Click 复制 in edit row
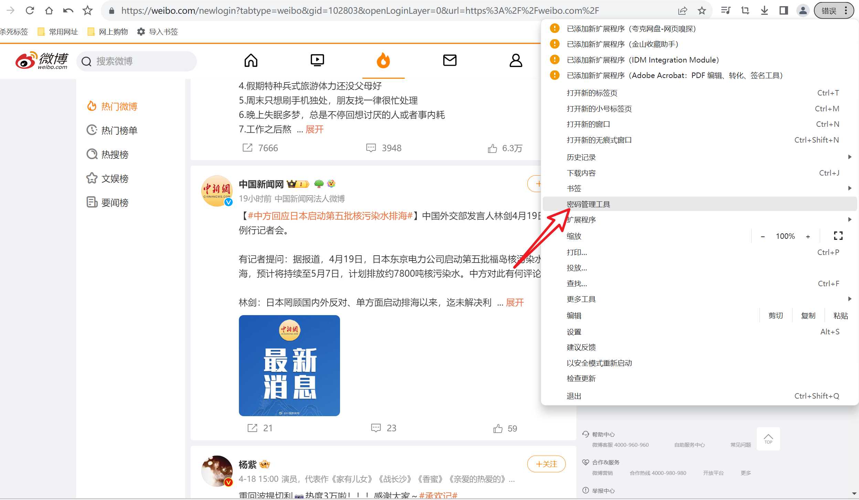The height and width of the screenshot is (500, 859). tap(808, 316)
